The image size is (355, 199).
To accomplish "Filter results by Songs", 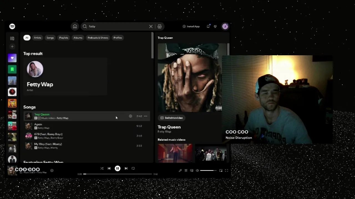I will [50, 38].
